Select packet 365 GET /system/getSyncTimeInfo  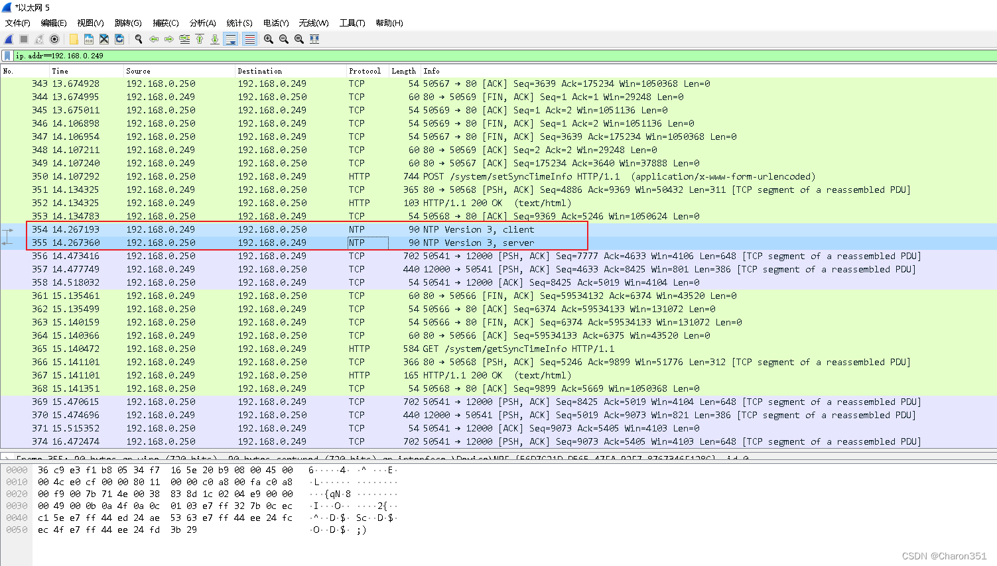coord(498,349)
